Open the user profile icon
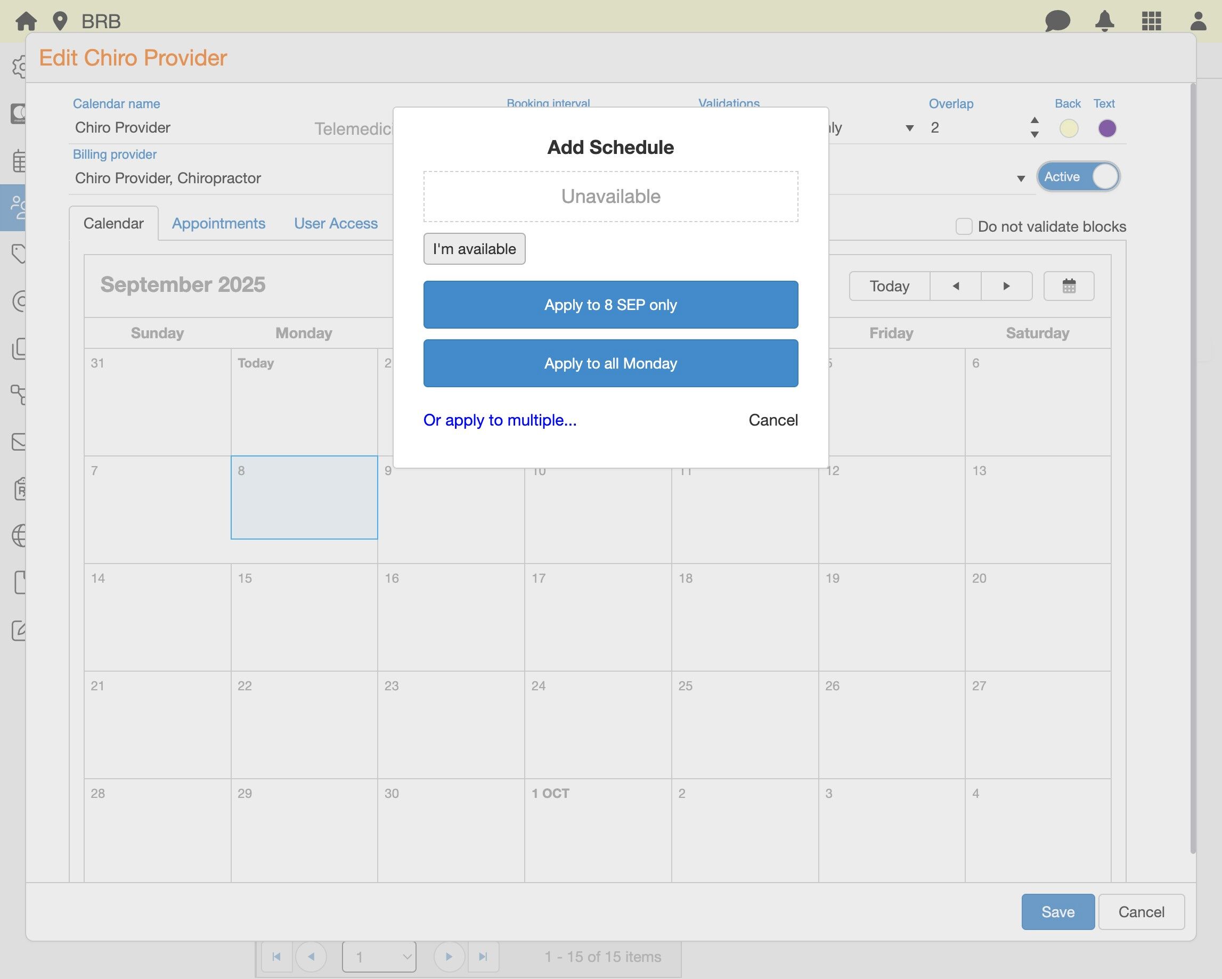 point(1197,21)
